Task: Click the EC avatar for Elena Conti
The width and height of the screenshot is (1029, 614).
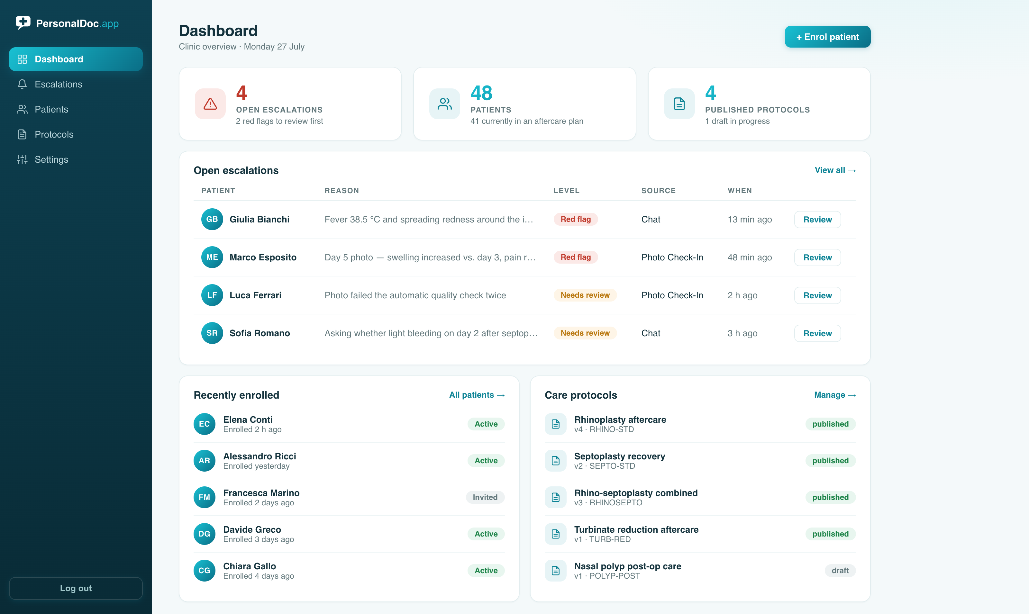Action: (205, 424)
